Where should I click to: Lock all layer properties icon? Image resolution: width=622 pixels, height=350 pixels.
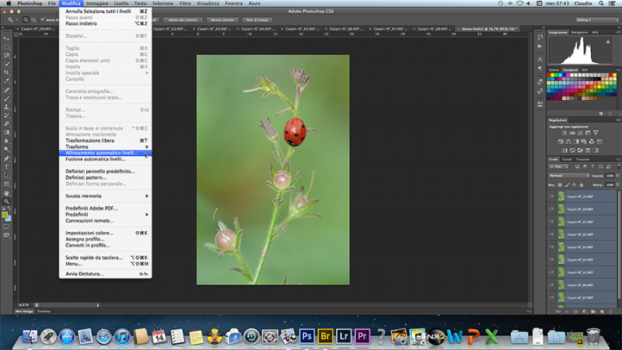click(582, 185)
